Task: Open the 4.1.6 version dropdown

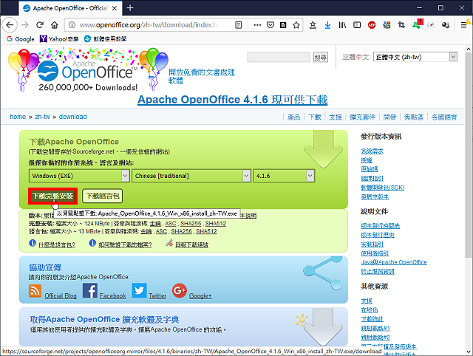Action: pos(284,176)
